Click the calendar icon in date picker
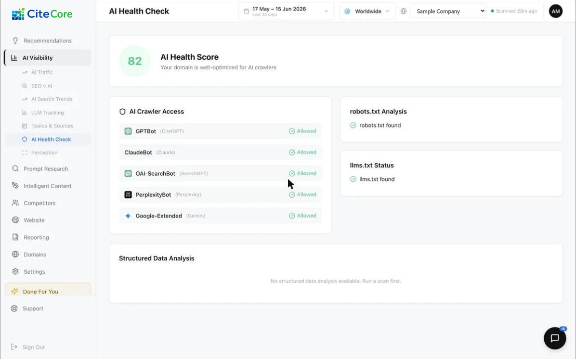The image size is (576, 359). (246, 12)
